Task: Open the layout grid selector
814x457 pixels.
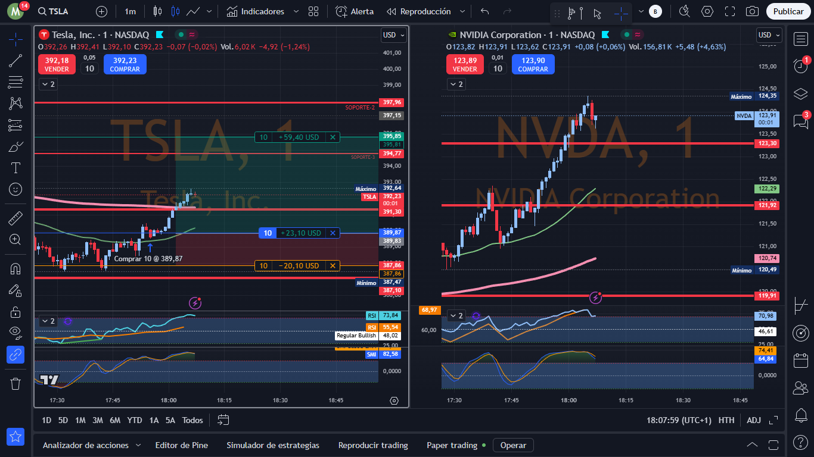Action: 313,11
